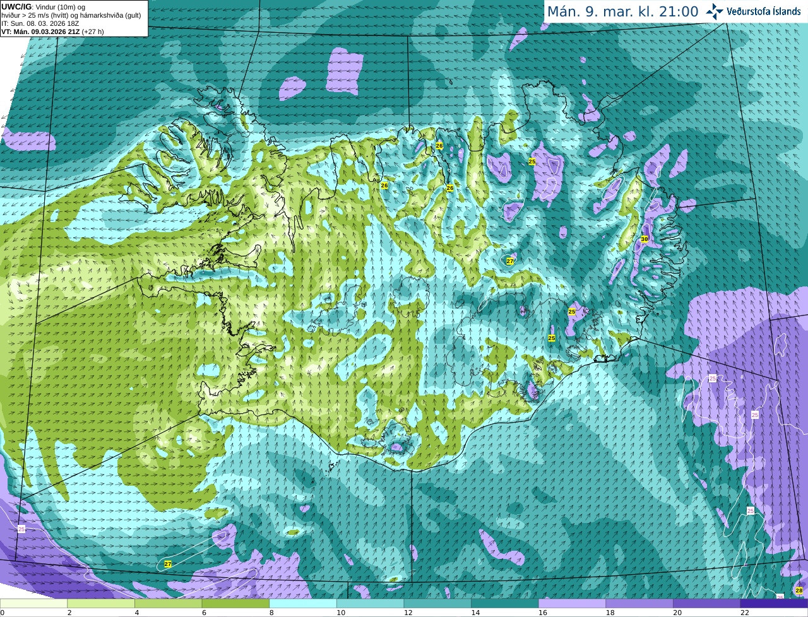Screen dimensions: 808x617
Task: Click the color scale label 16
Action: coord(543,613)
